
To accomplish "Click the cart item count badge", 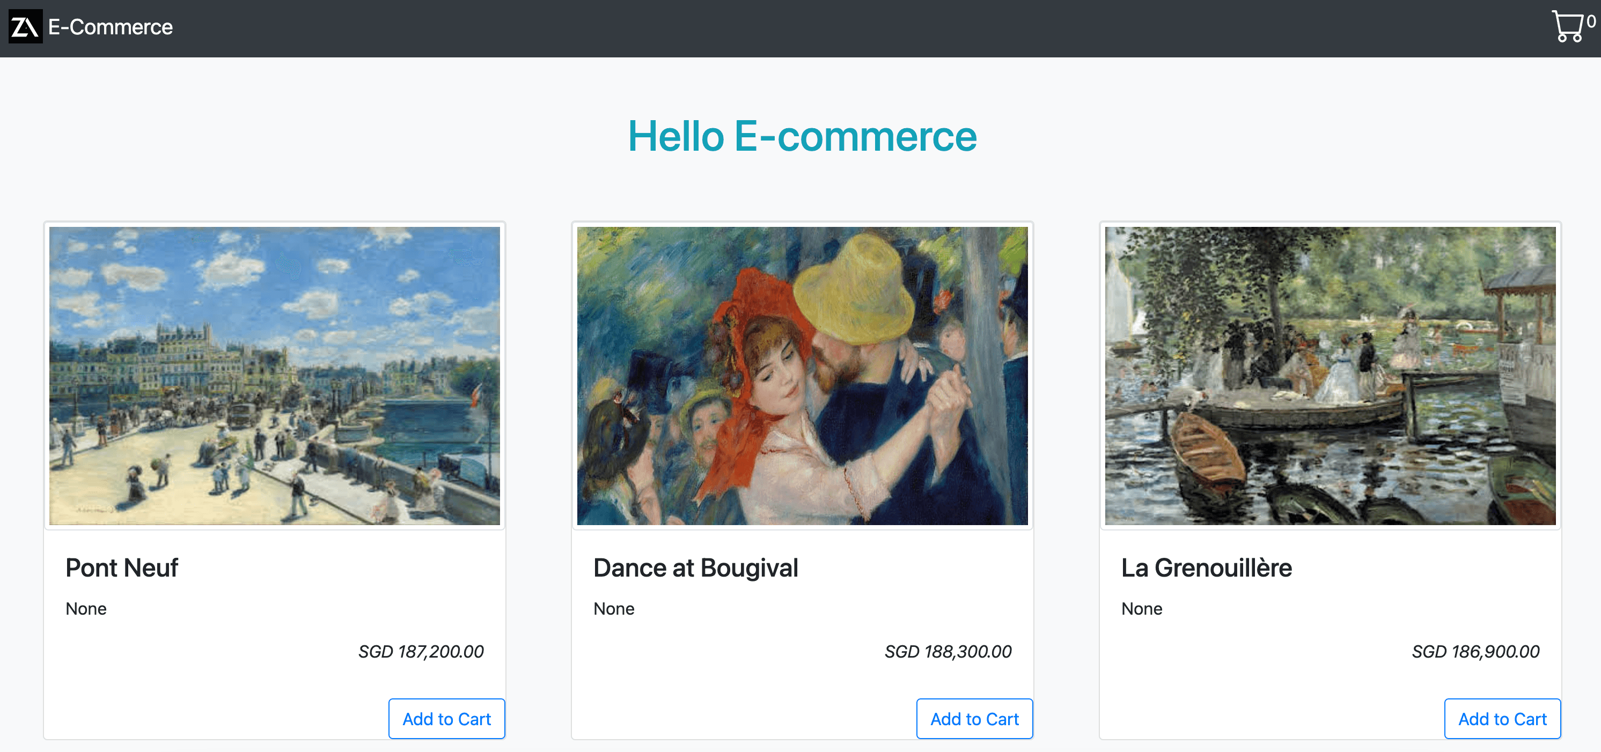I will click(1591, 22).
